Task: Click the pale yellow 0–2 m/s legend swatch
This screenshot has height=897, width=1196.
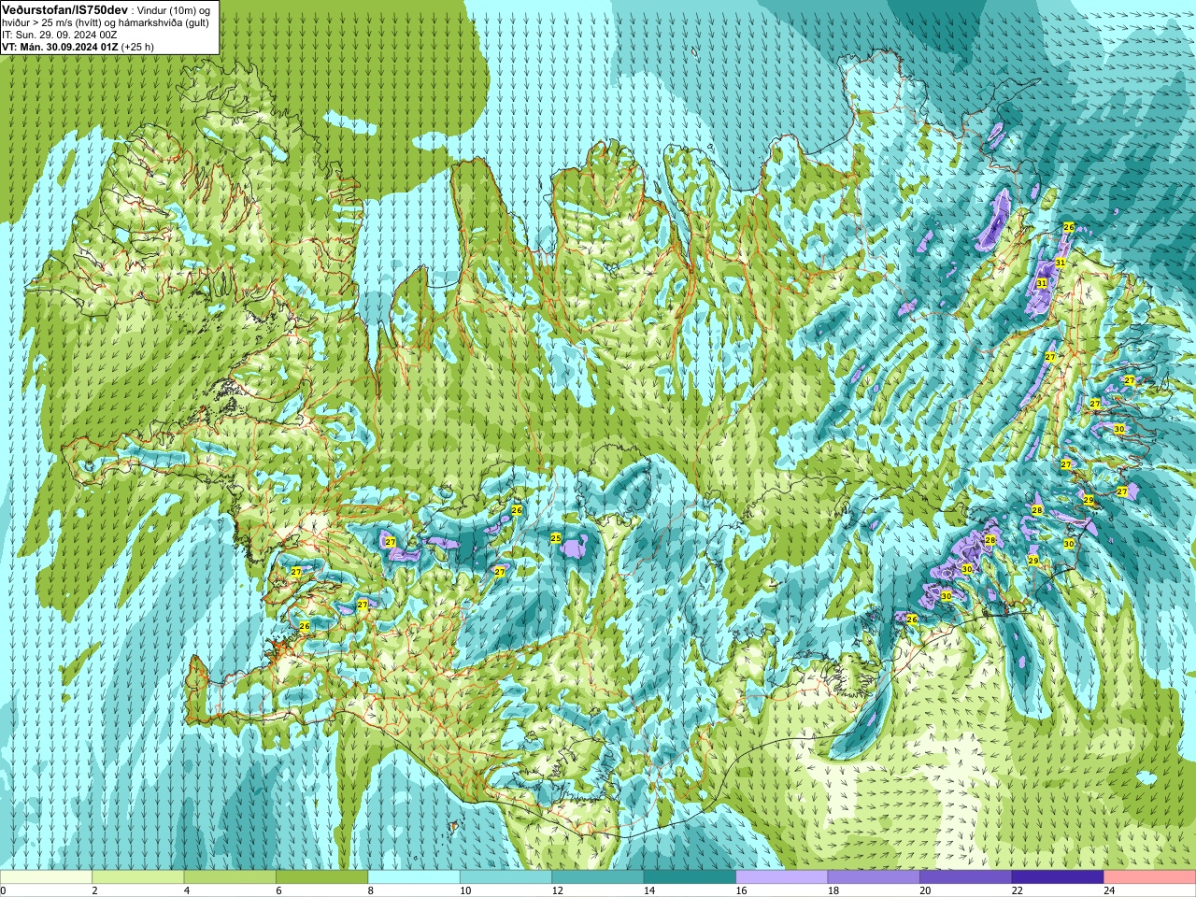Action: [46, 877]
